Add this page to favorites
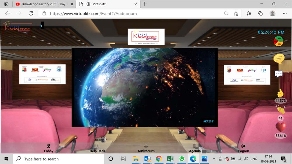 (236, 13)
